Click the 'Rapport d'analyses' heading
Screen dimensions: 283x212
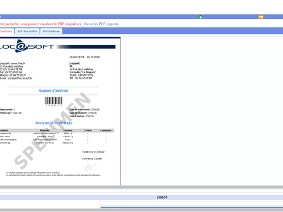pos(54,91)
